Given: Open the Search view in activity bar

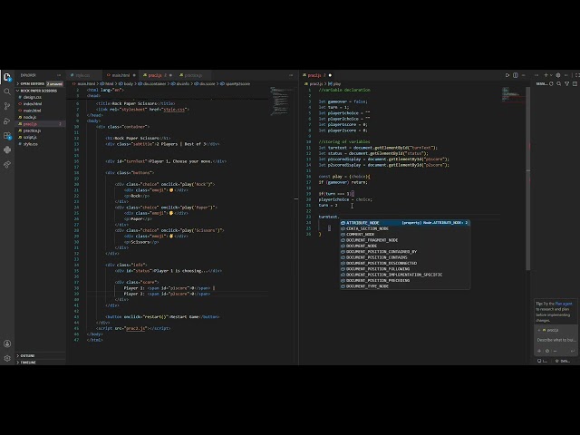Looking at the screenshot, I should point(7,92).
